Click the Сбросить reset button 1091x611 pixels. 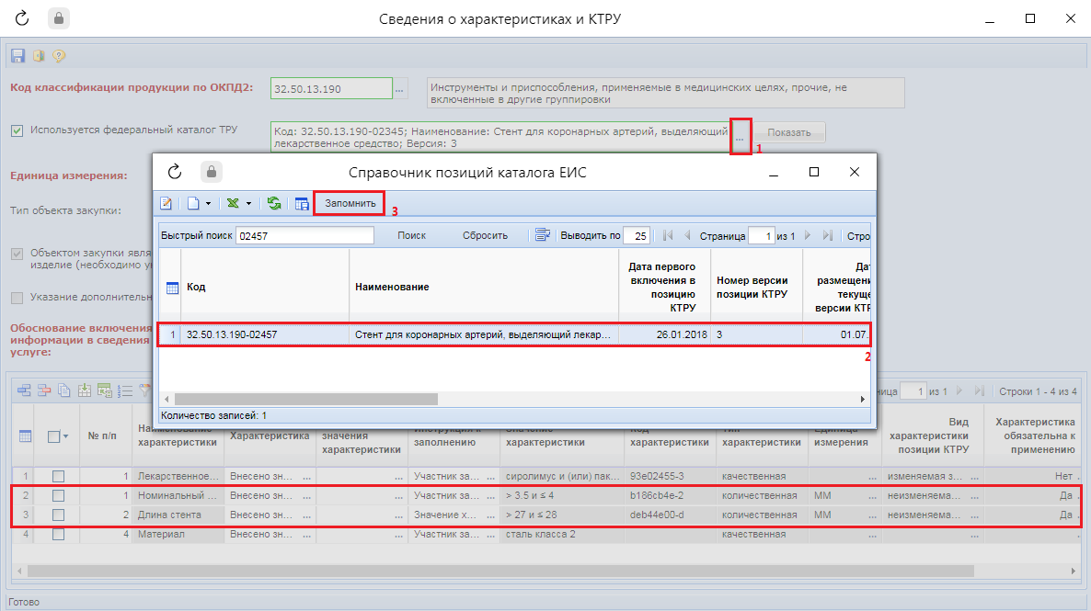point(485,235)
